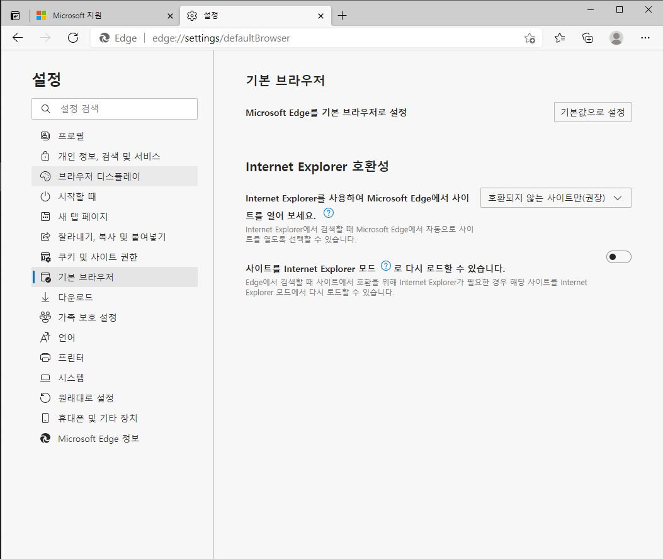Click the 프로필 sidebar icon
The image size is (663, 559).
(45, 136)
